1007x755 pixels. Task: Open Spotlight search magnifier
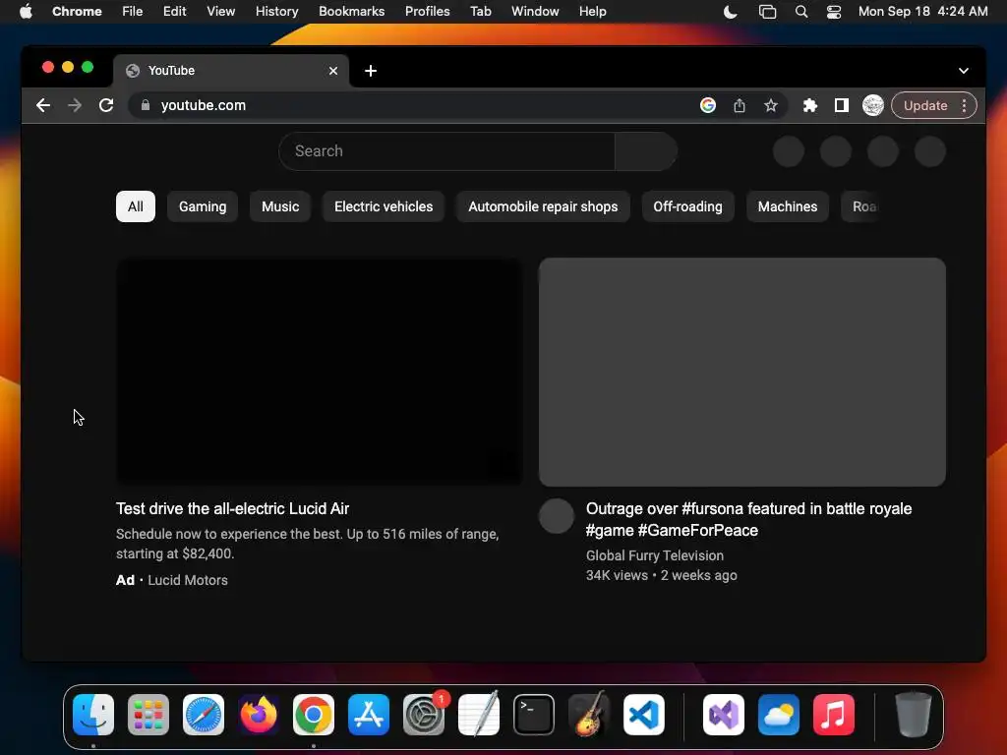tap(800, 12)
